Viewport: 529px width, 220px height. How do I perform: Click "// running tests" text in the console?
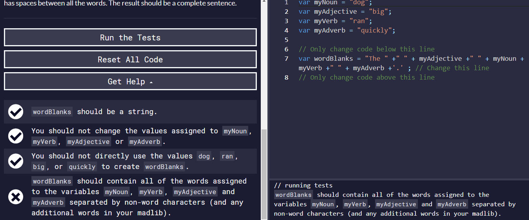[303, 185]
